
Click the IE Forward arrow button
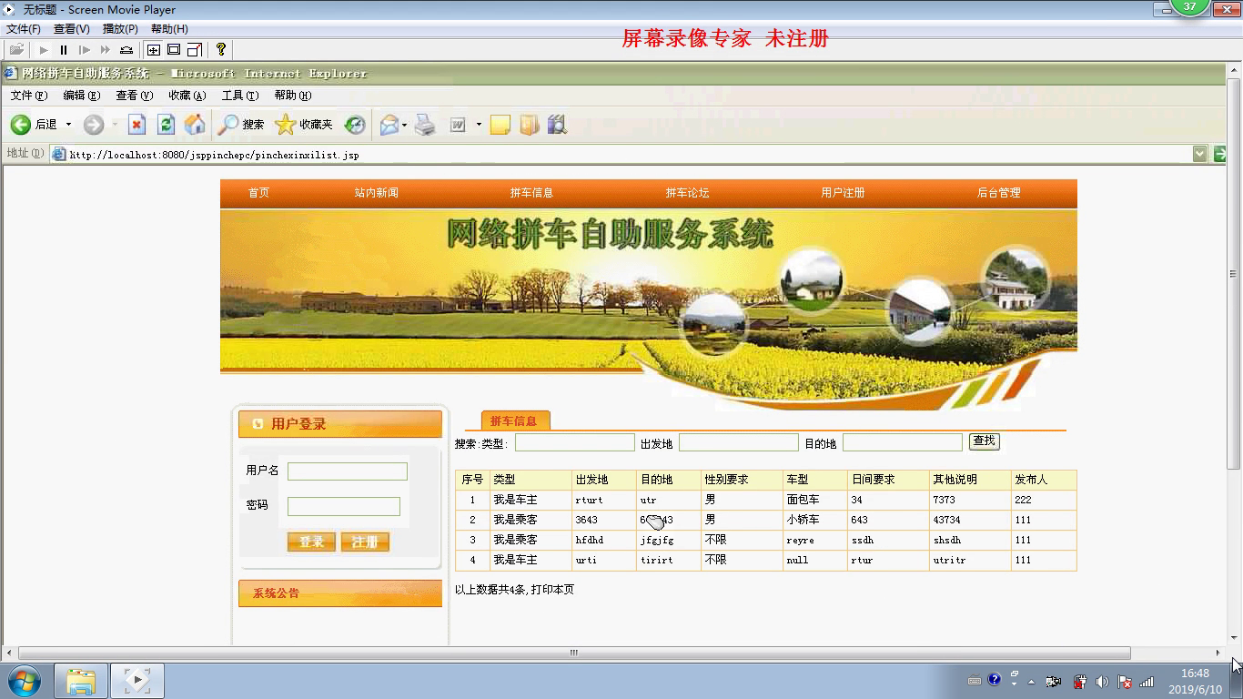click(x=94, y=125)
